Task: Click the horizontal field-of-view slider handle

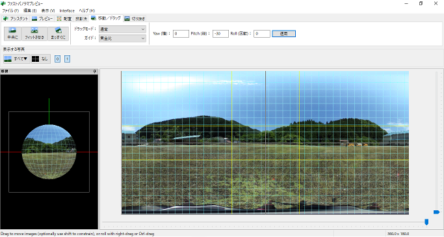Action: point(426,222)
